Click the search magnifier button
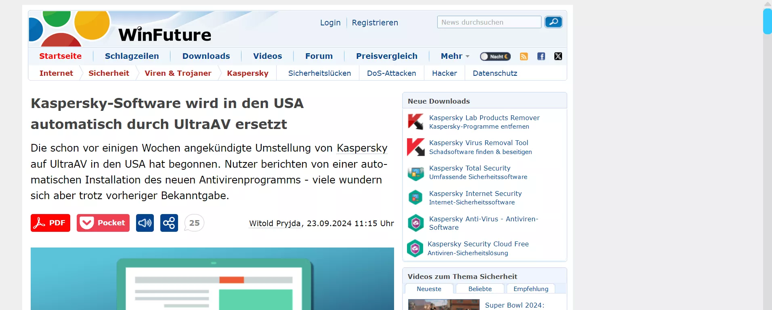The height and width of the screenshot is (310, 772). point(554,22)
